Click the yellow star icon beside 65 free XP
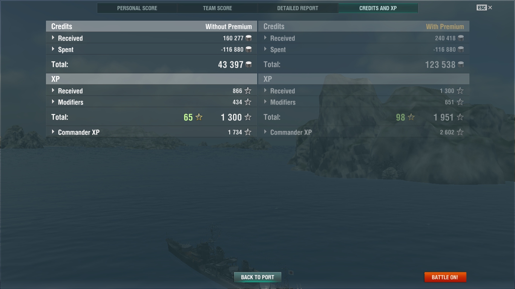Image resolution: width=515 pixels, height=289 pixels. tap(199, 117)
